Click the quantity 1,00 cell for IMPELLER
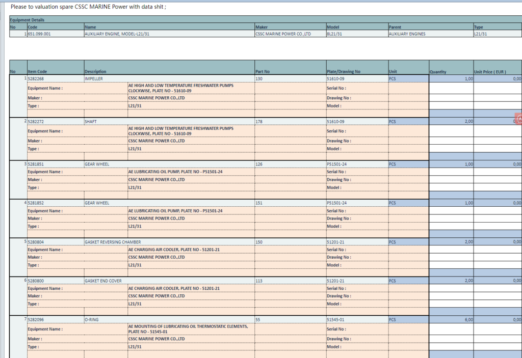The width and height of the screenshot is (522, 358). 451,79
